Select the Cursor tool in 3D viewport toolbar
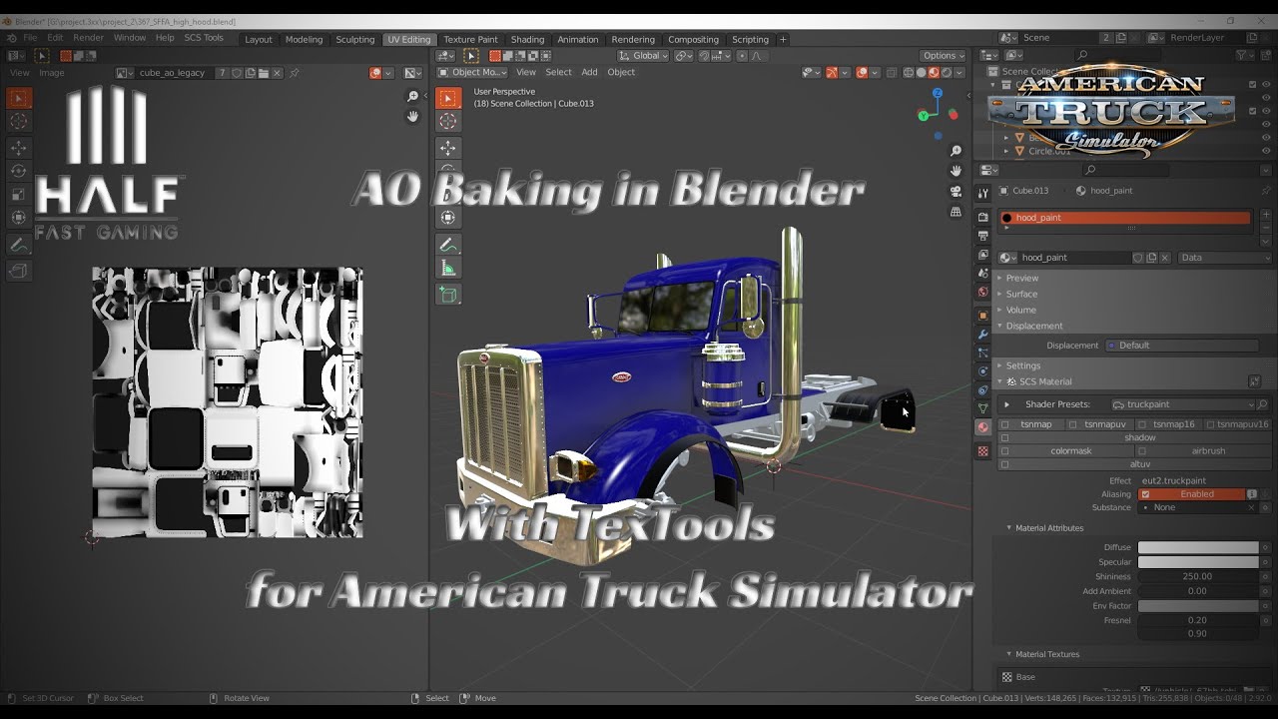This screenshot has width=1278, height=719. (448, 122)
